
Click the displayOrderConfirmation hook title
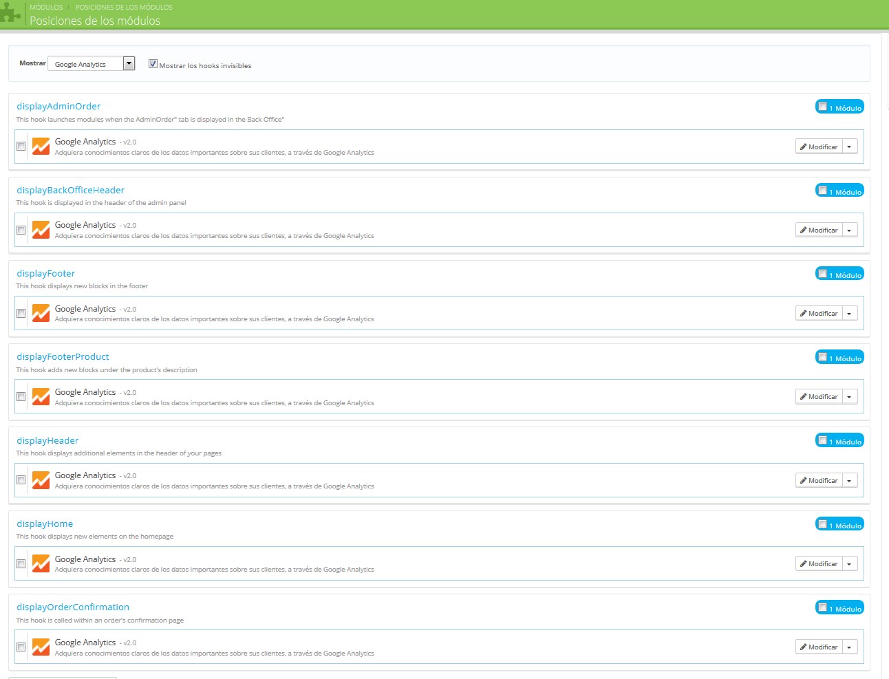[73, 607]
